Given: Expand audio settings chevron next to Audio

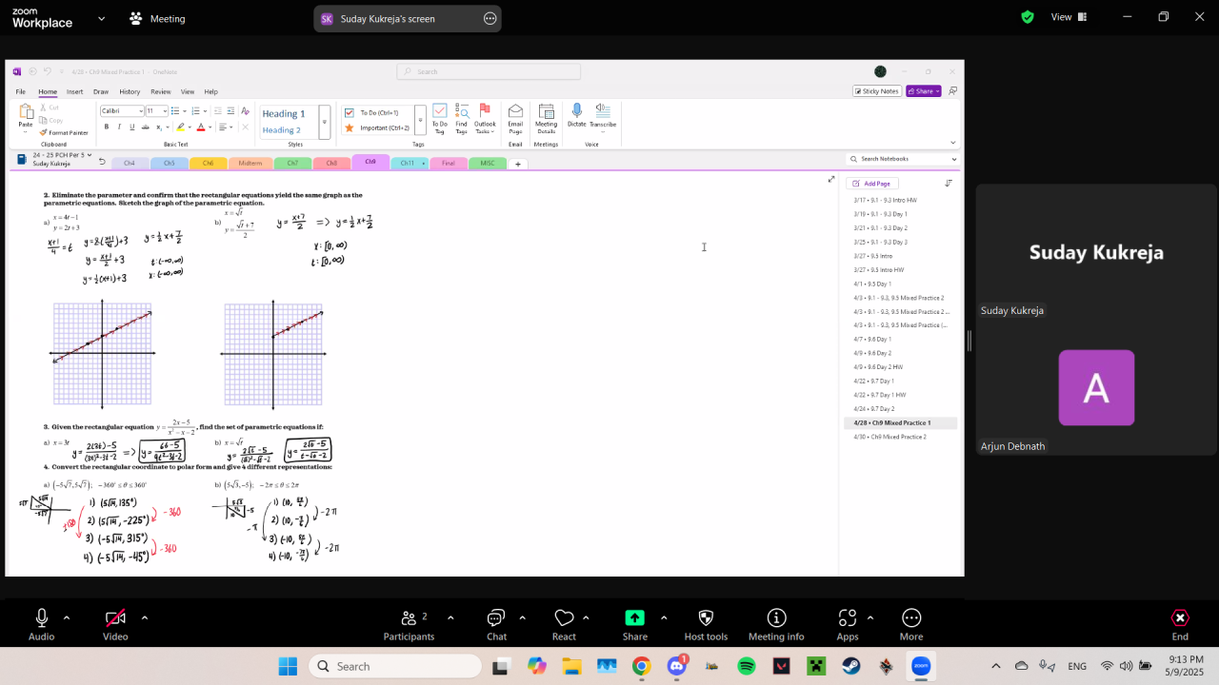Looking at the screenshot, I should click(67, 617).
